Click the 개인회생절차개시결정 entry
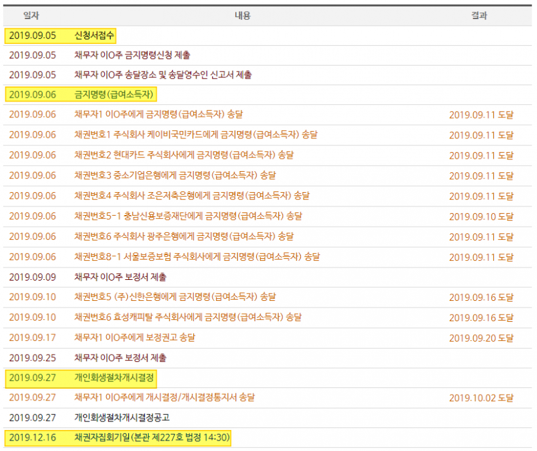The image size is (537, 451). 114,378
